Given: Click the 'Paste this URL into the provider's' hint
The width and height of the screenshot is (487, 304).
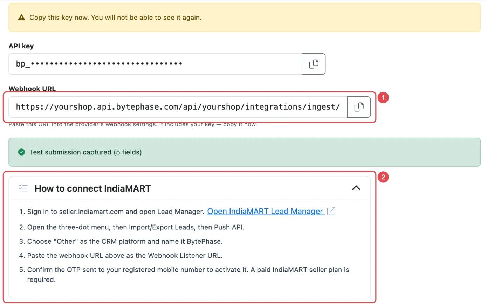Looking at the screenshot, I should 133,124.
